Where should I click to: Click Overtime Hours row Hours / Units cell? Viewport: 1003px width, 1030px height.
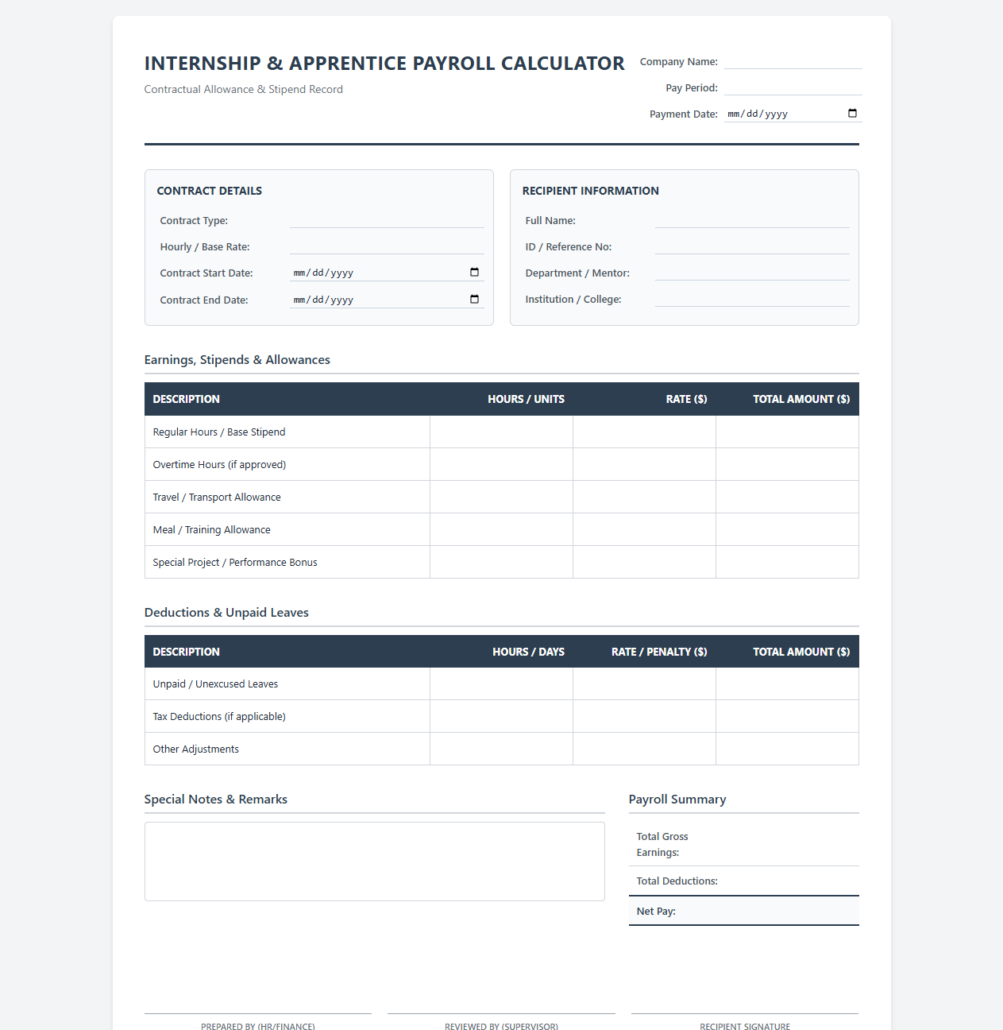point(501,464)
